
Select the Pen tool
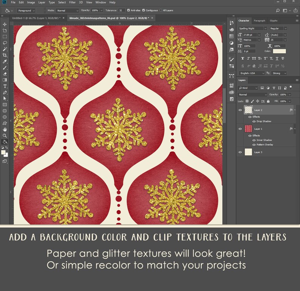coord(5,93)
